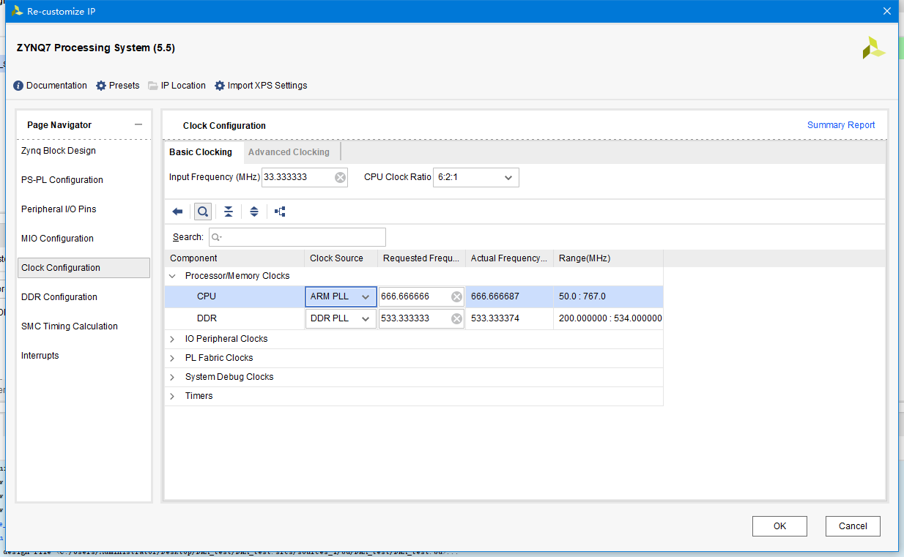
Task: Click the Xilinx logo
Action: click(873, 48)
